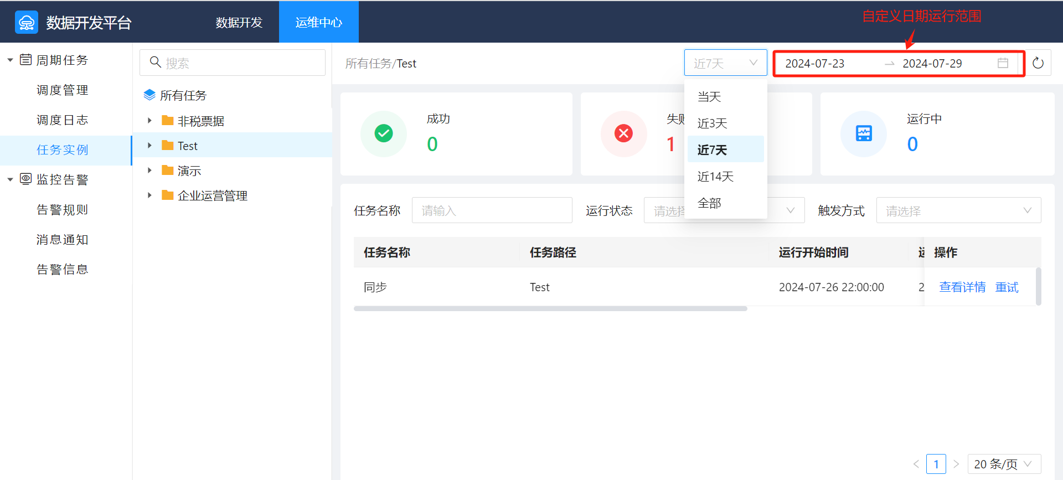Click the refresh icon beside date range
Screen dimensions: 1063x480
[1038, 63]
